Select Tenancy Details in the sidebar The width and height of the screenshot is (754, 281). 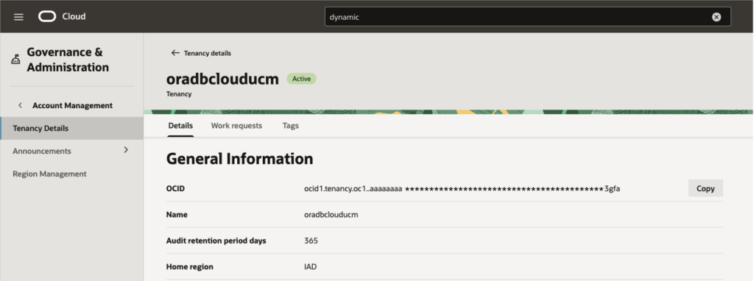[x=71, y=128]
